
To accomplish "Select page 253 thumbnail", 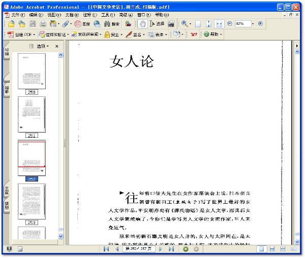I will click(x=32, y=202).
